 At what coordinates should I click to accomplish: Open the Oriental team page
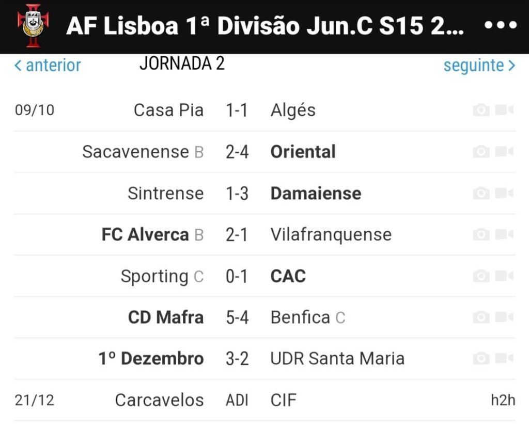(303, 152)
